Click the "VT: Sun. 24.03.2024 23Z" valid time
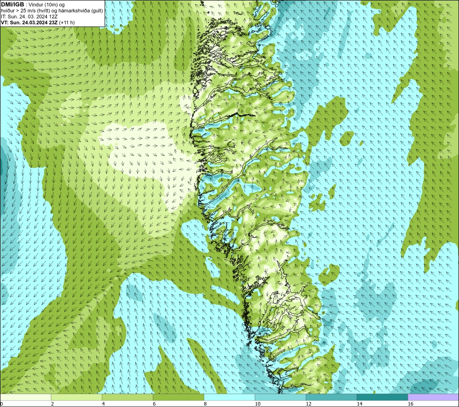 [29, 22]
